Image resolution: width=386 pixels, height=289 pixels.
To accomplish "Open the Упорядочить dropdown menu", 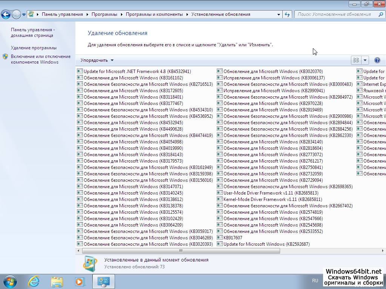I will tap(97, 60).
